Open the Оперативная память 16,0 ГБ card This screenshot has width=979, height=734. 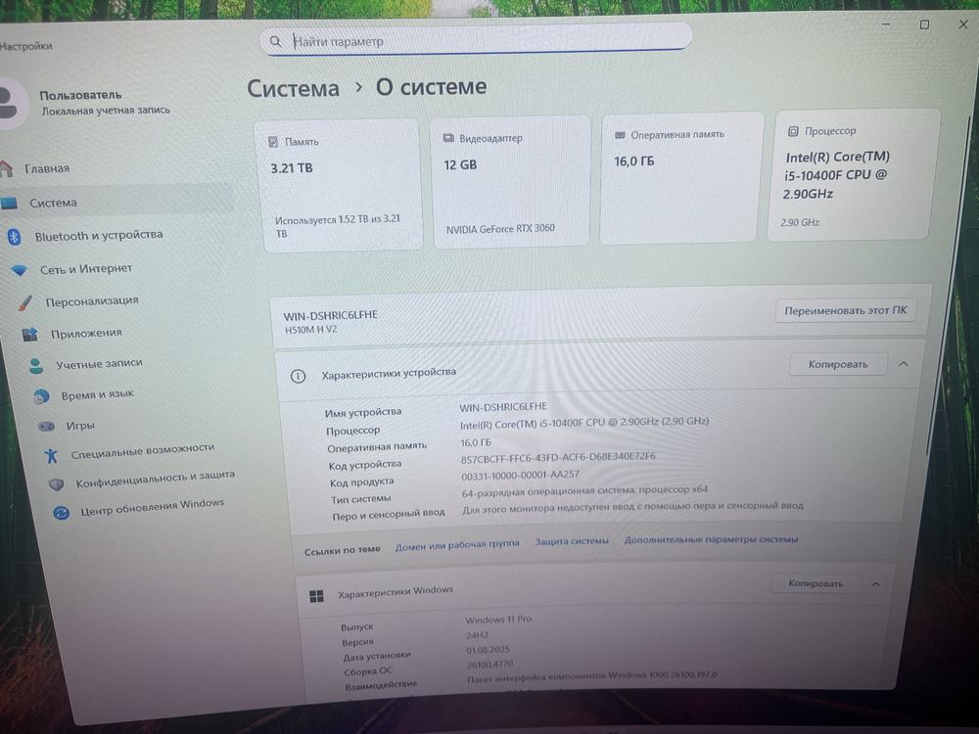tap(681, 178)
